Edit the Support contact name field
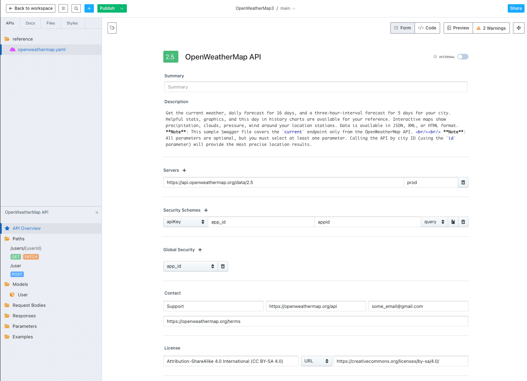Image resolution: width=527 pixels, height=381 pixels. tap(213, 306)
